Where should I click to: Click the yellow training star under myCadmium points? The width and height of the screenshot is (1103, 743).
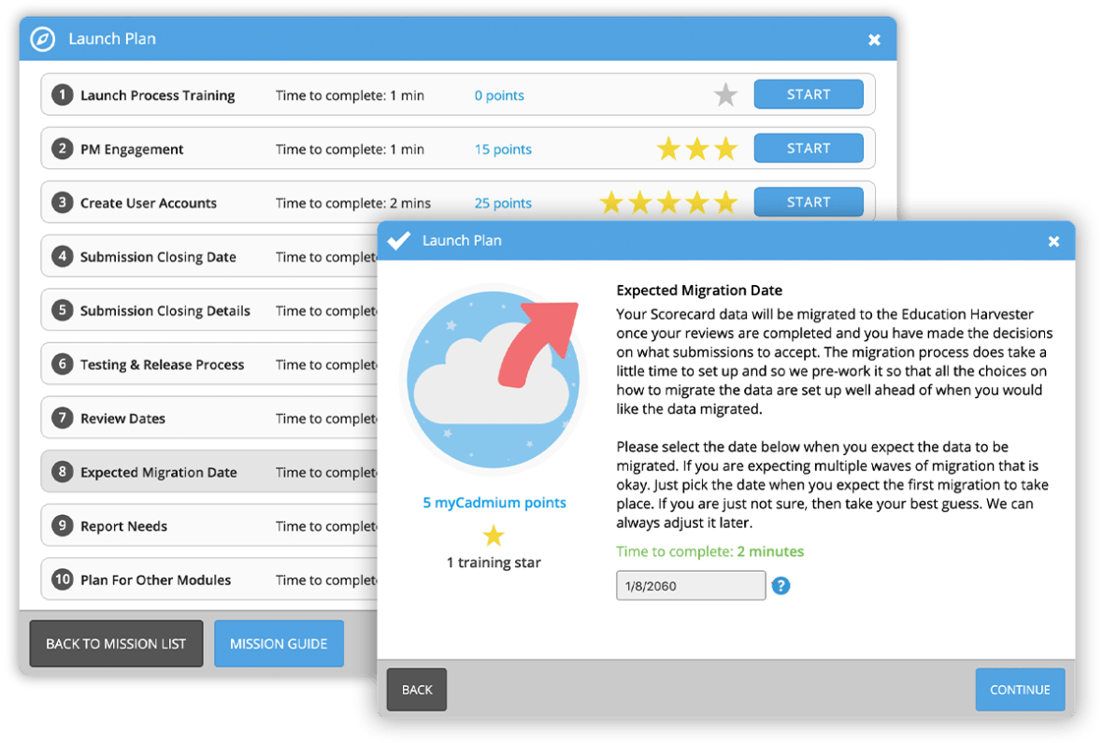(494, 536)
